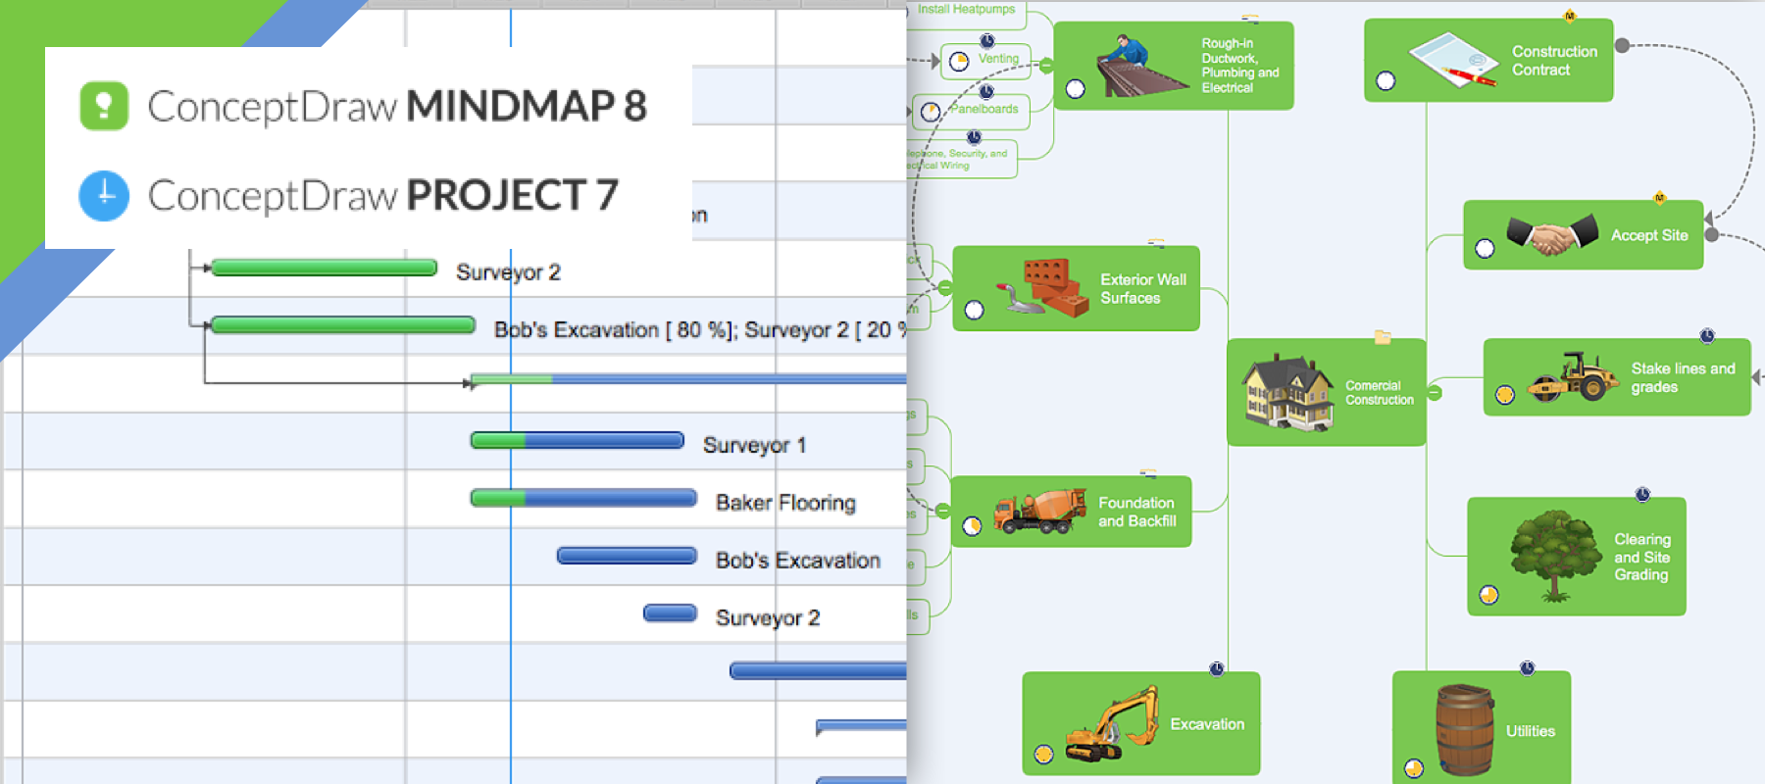Screen dimensions: 1765x784
Task: Select the Venting subtopic
Action: click(x=985, y=61)
